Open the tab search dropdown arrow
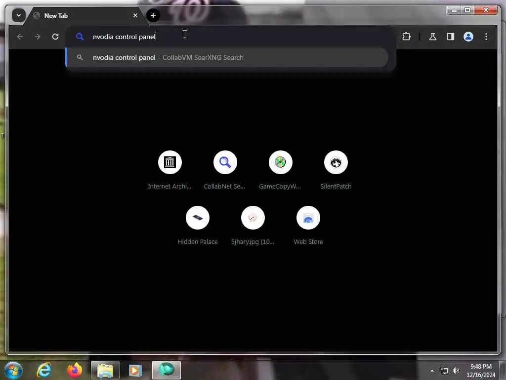The height and width of the screenshot is (380, 506). pos(19,15)
